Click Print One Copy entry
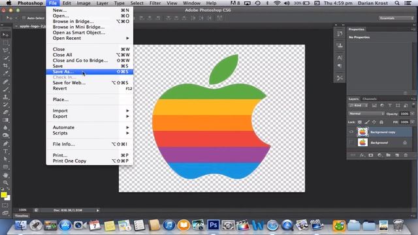 [89, 161]
